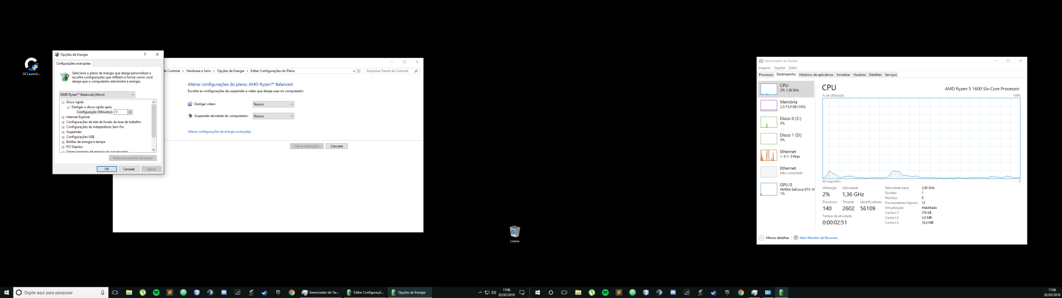Open the Lixeira recycle bin icon
Image resolution: width=1062 pixels, height=298 pixels.
(x=514, y=234)
